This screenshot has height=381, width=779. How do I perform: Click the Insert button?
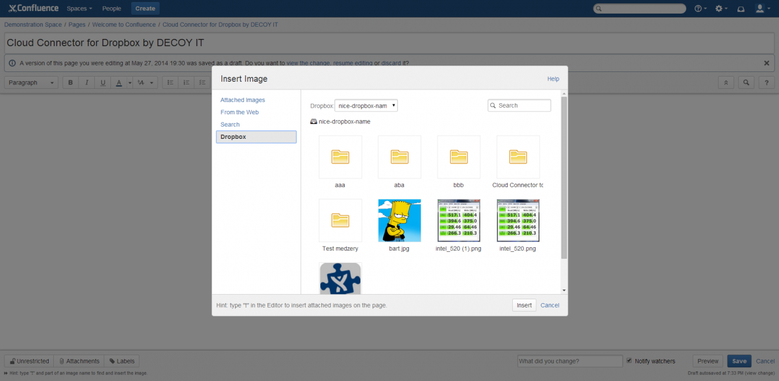pos(524,305)
